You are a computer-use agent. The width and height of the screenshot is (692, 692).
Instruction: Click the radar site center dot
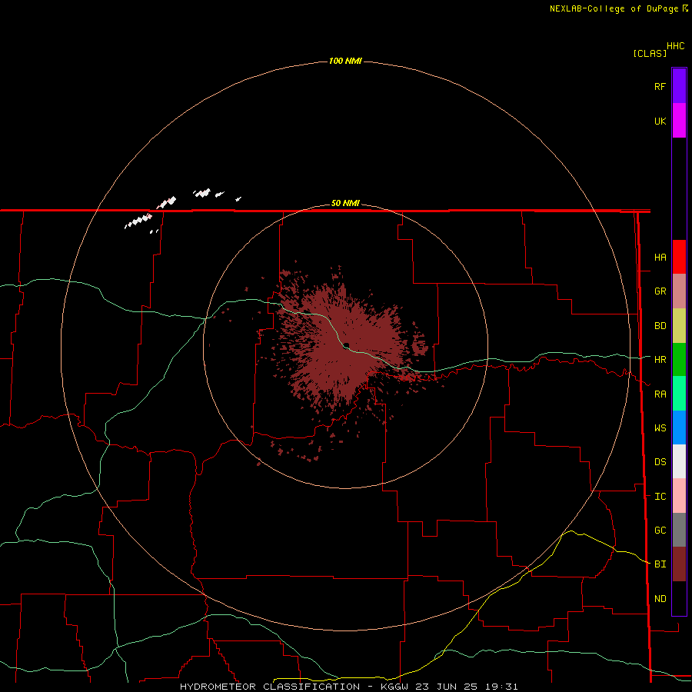click(x=347, y=345)
